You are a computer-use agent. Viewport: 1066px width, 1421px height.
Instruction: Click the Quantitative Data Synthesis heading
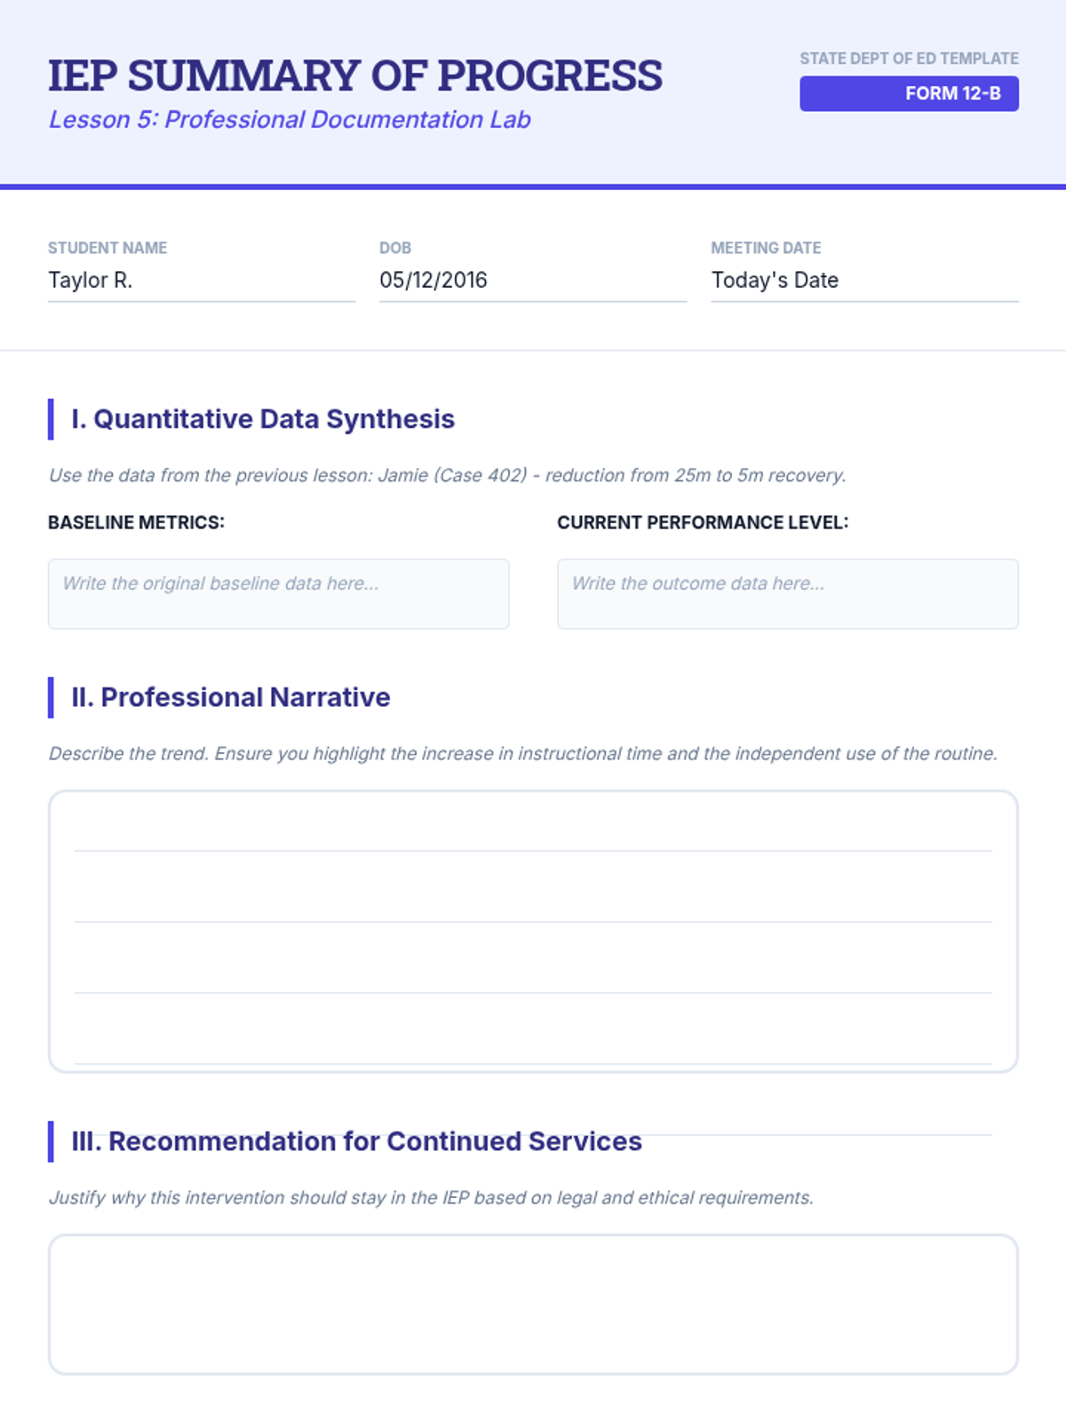pyautogui.click(x=263, y=419)
